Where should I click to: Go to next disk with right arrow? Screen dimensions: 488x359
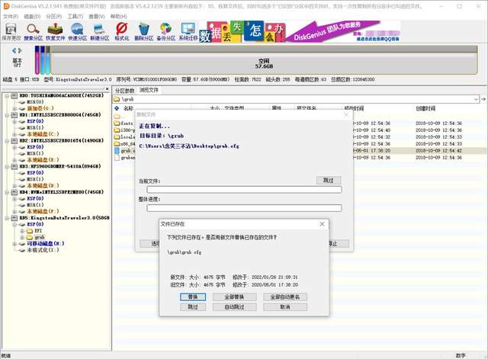tap(20, 50)
